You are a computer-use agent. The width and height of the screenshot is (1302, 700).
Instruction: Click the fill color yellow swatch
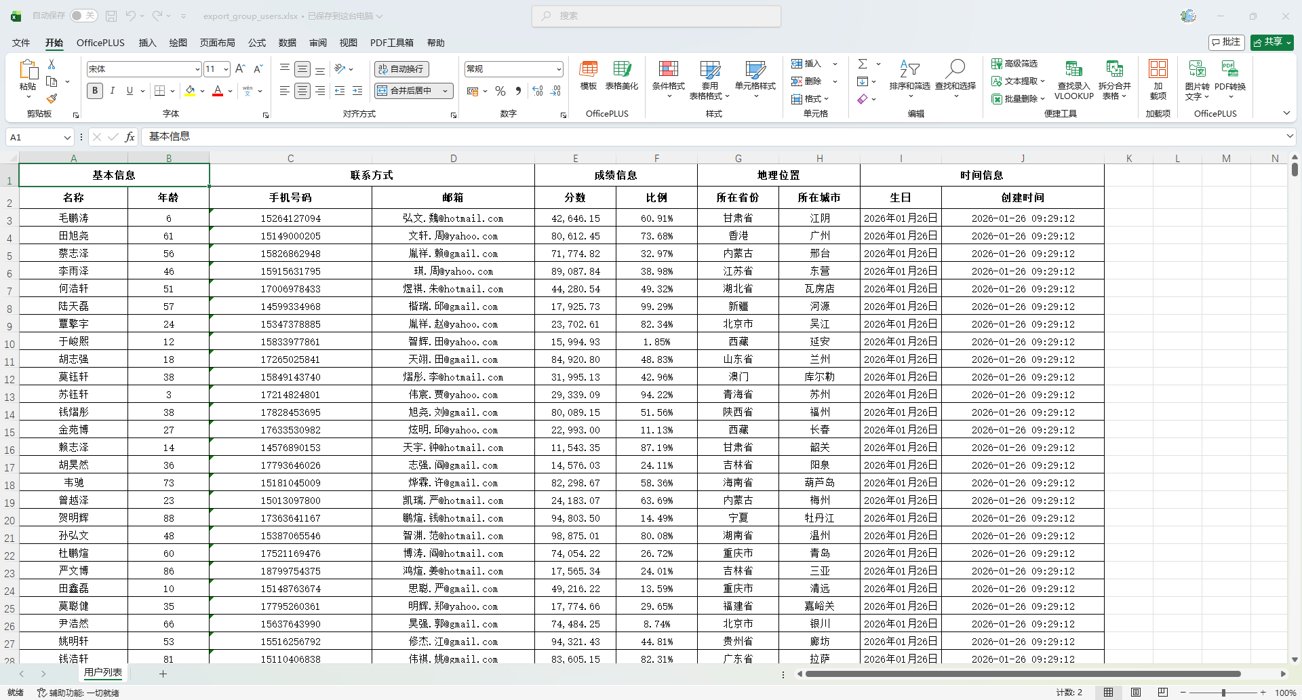click(x=190, y=91)
